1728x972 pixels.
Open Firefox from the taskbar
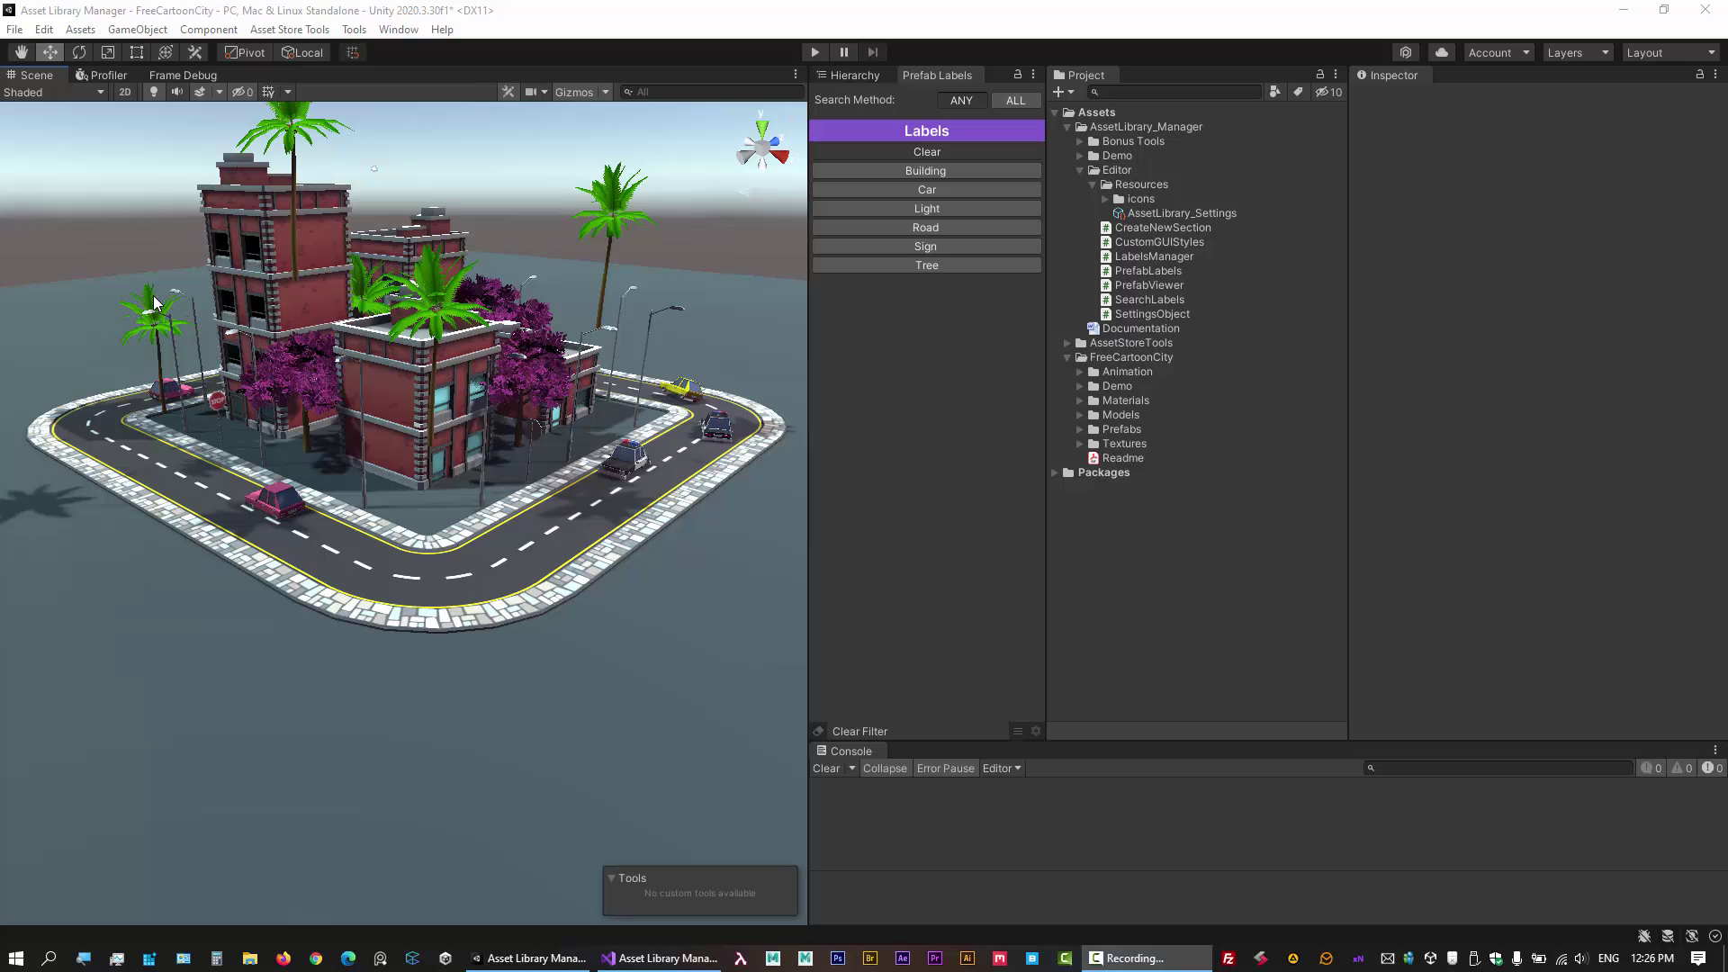pyautogui.click(x=283, y=958)
